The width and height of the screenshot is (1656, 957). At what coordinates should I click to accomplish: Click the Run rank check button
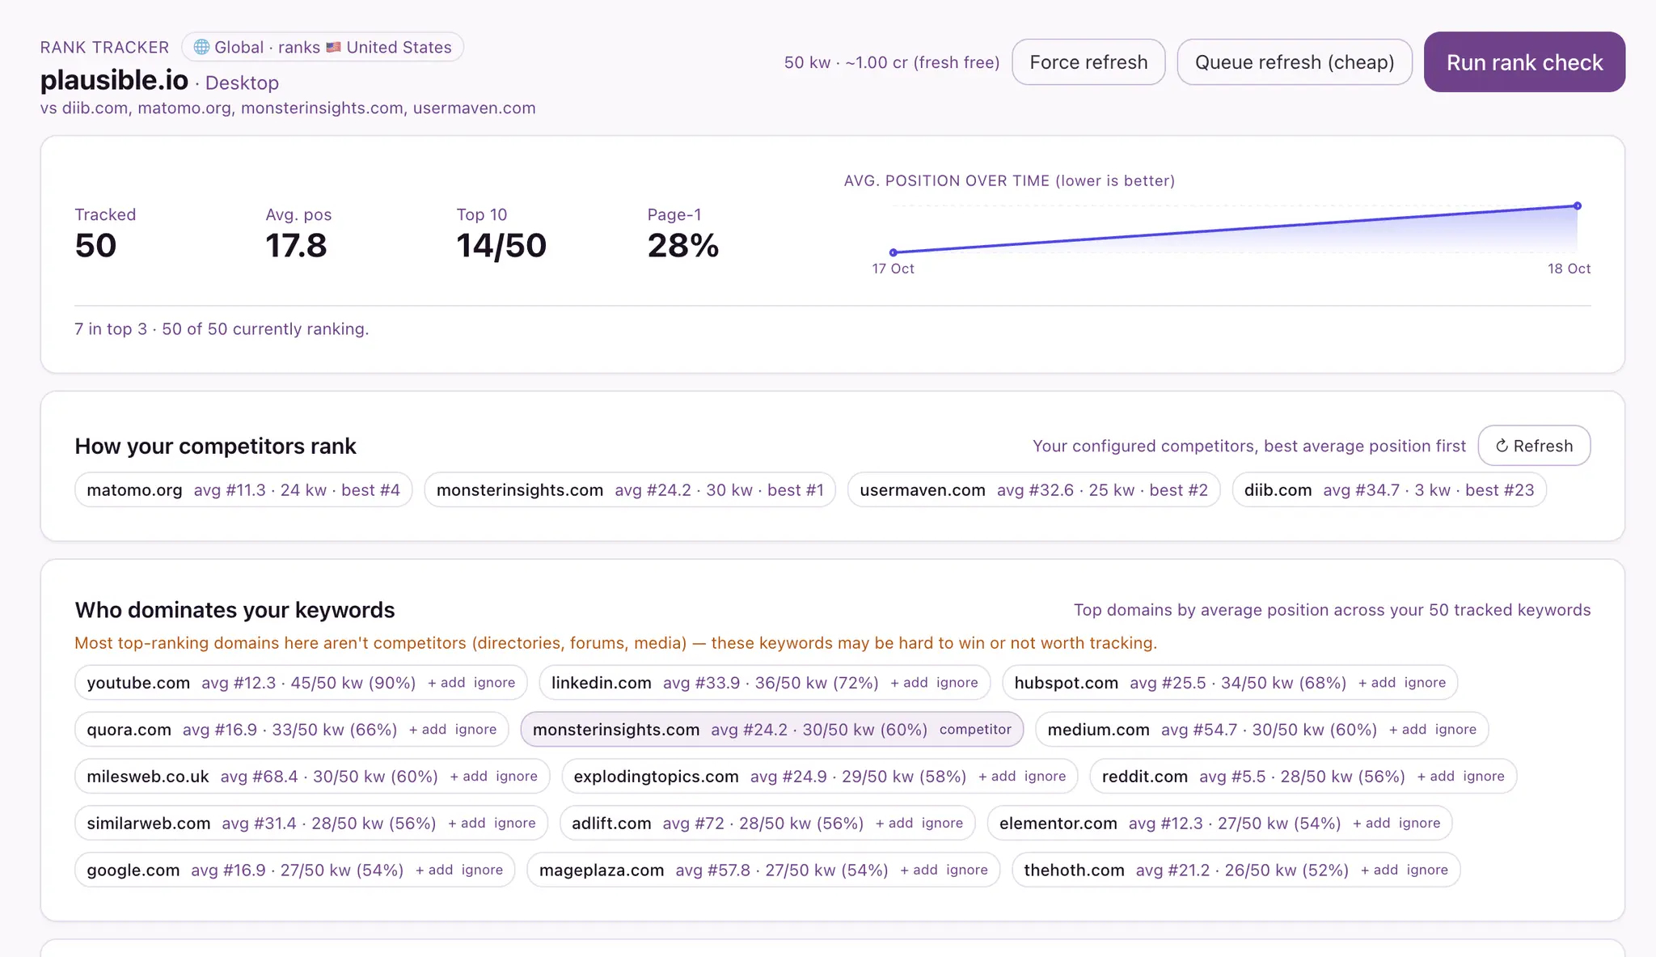point(1524,62)
